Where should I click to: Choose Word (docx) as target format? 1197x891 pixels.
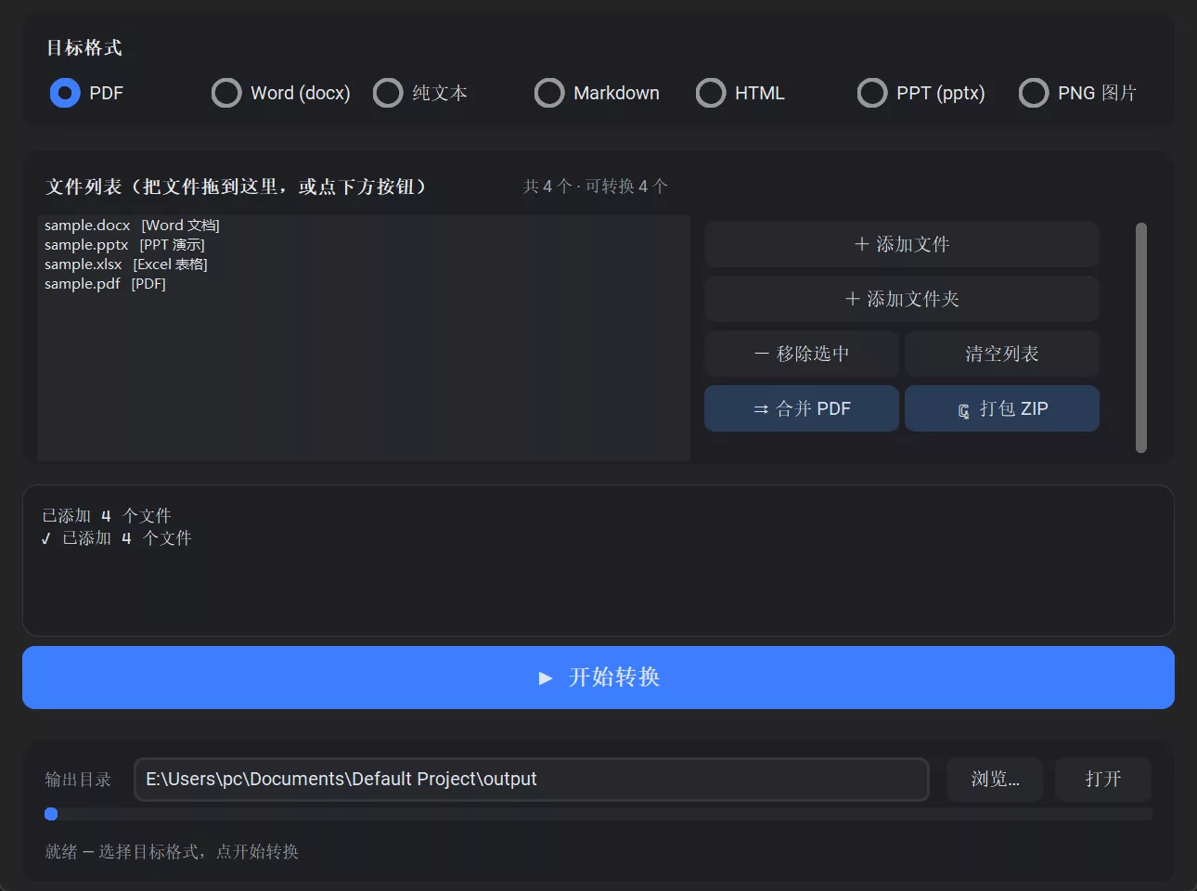coord(281,93)
